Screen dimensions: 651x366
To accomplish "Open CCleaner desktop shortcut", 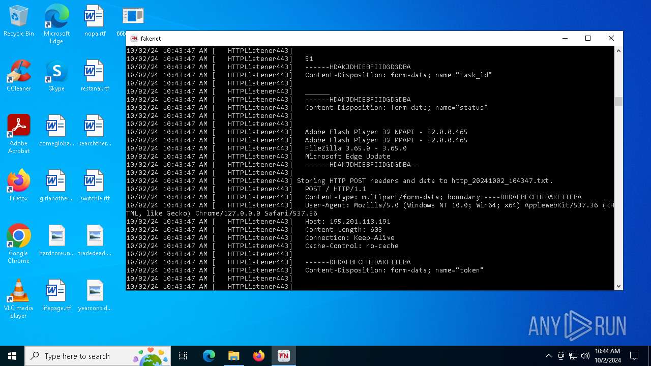I will click(x=18, y=76).
